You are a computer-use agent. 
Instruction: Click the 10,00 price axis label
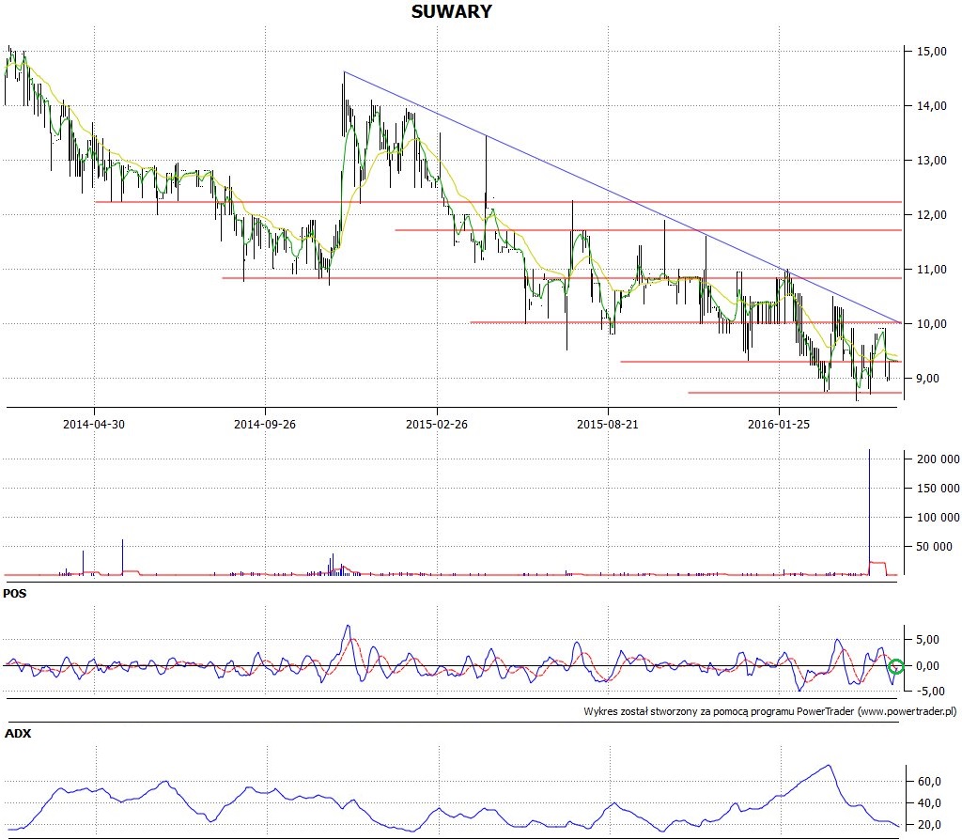(932, 324)
